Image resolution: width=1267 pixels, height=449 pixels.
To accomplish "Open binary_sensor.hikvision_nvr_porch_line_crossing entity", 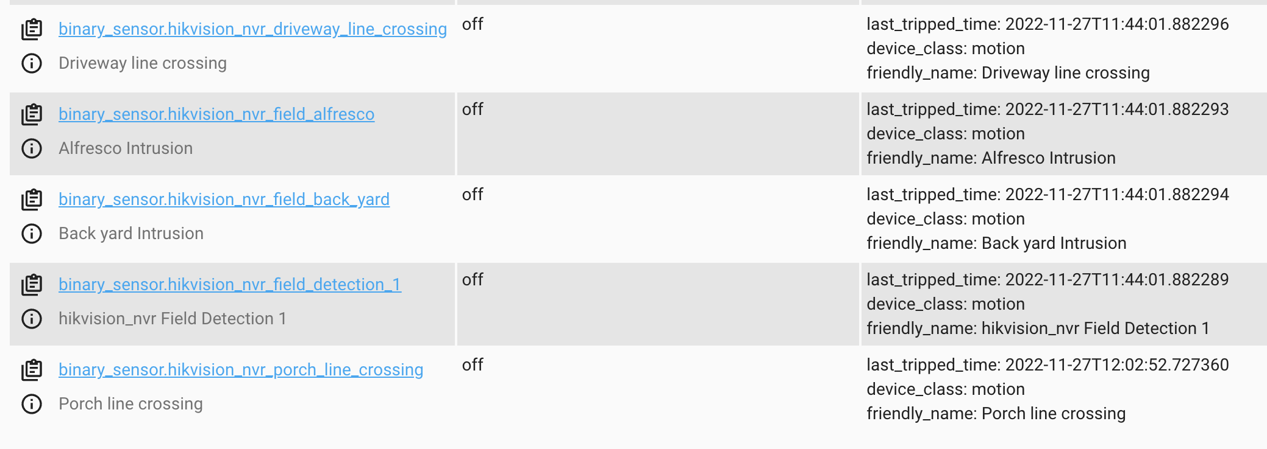I will 241,369.
